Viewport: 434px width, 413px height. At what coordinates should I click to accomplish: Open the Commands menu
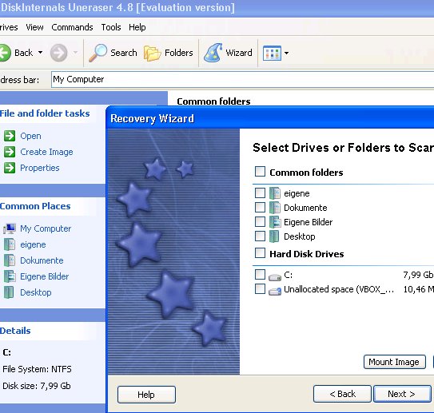point(72,27)
